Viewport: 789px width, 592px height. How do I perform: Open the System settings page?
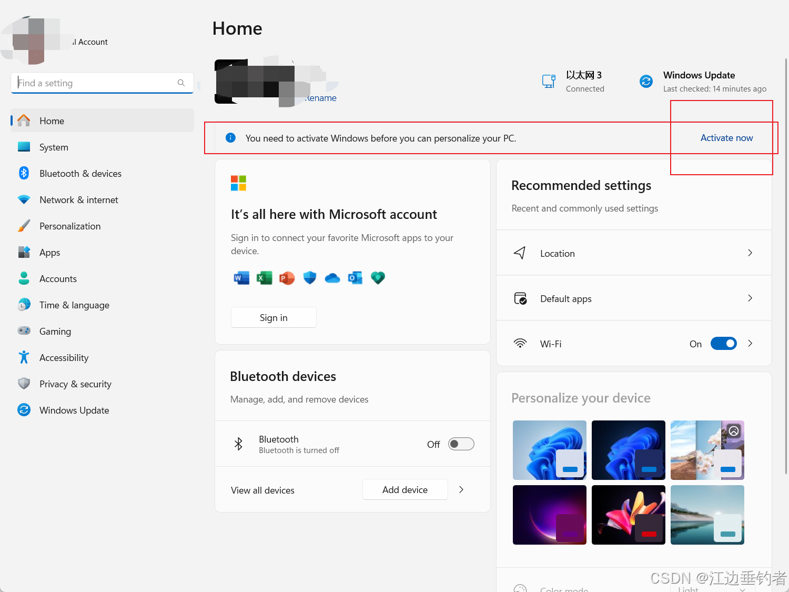[102, 147]
